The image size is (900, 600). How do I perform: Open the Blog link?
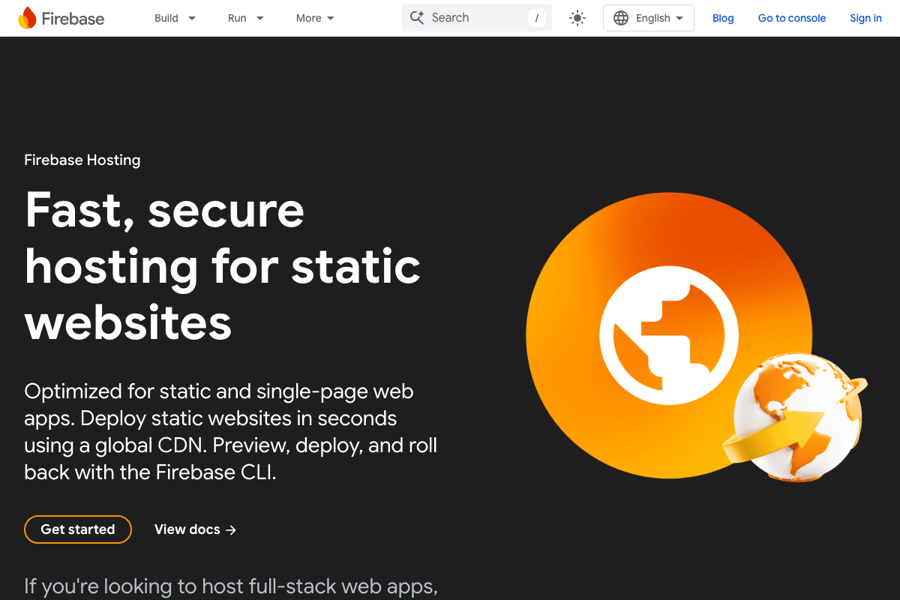coord(723,18)
